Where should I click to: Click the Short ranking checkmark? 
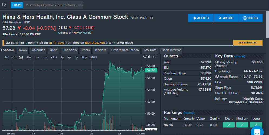pyautogui.click(x=229, y=125)
